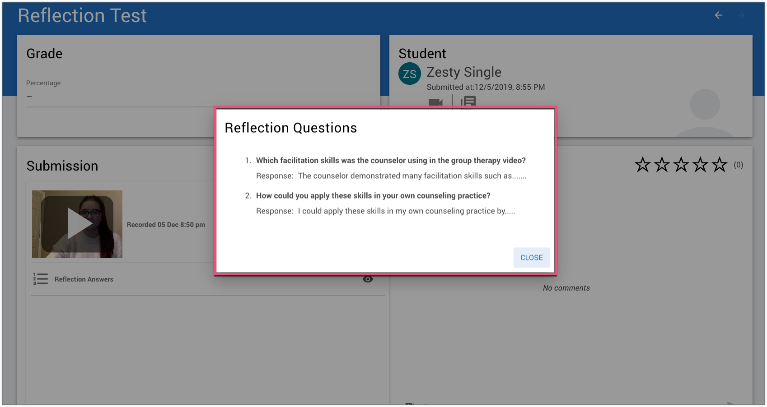The height and width of the screenshot is (407, 767).
Task: Click the video camera icon under student name
Action: coord(435,102)
